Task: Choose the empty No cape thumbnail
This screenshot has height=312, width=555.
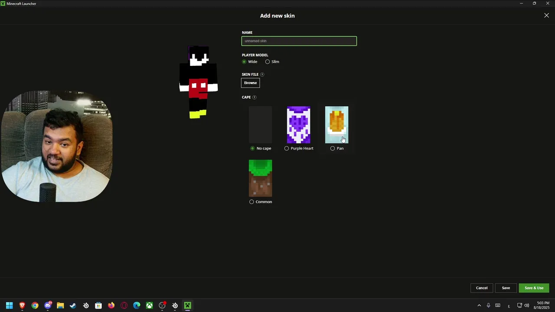Action: point(260,125)
